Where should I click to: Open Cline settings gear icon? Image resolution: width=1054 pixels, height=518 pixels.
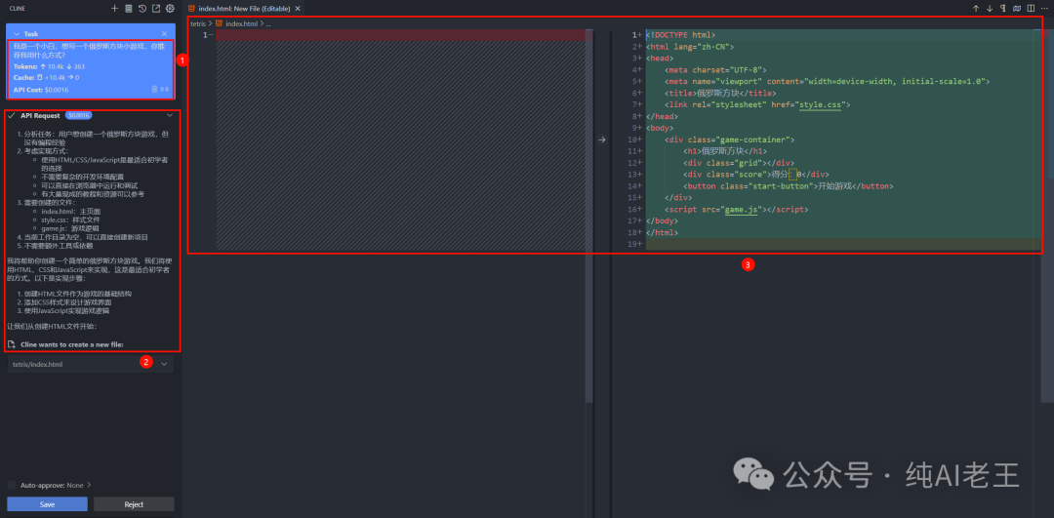[170, 9]
